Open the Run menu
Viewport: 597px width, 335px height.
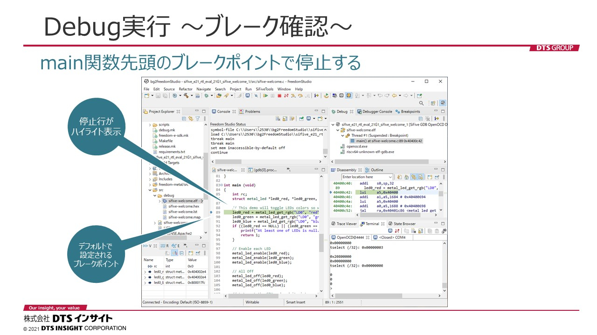249,89
